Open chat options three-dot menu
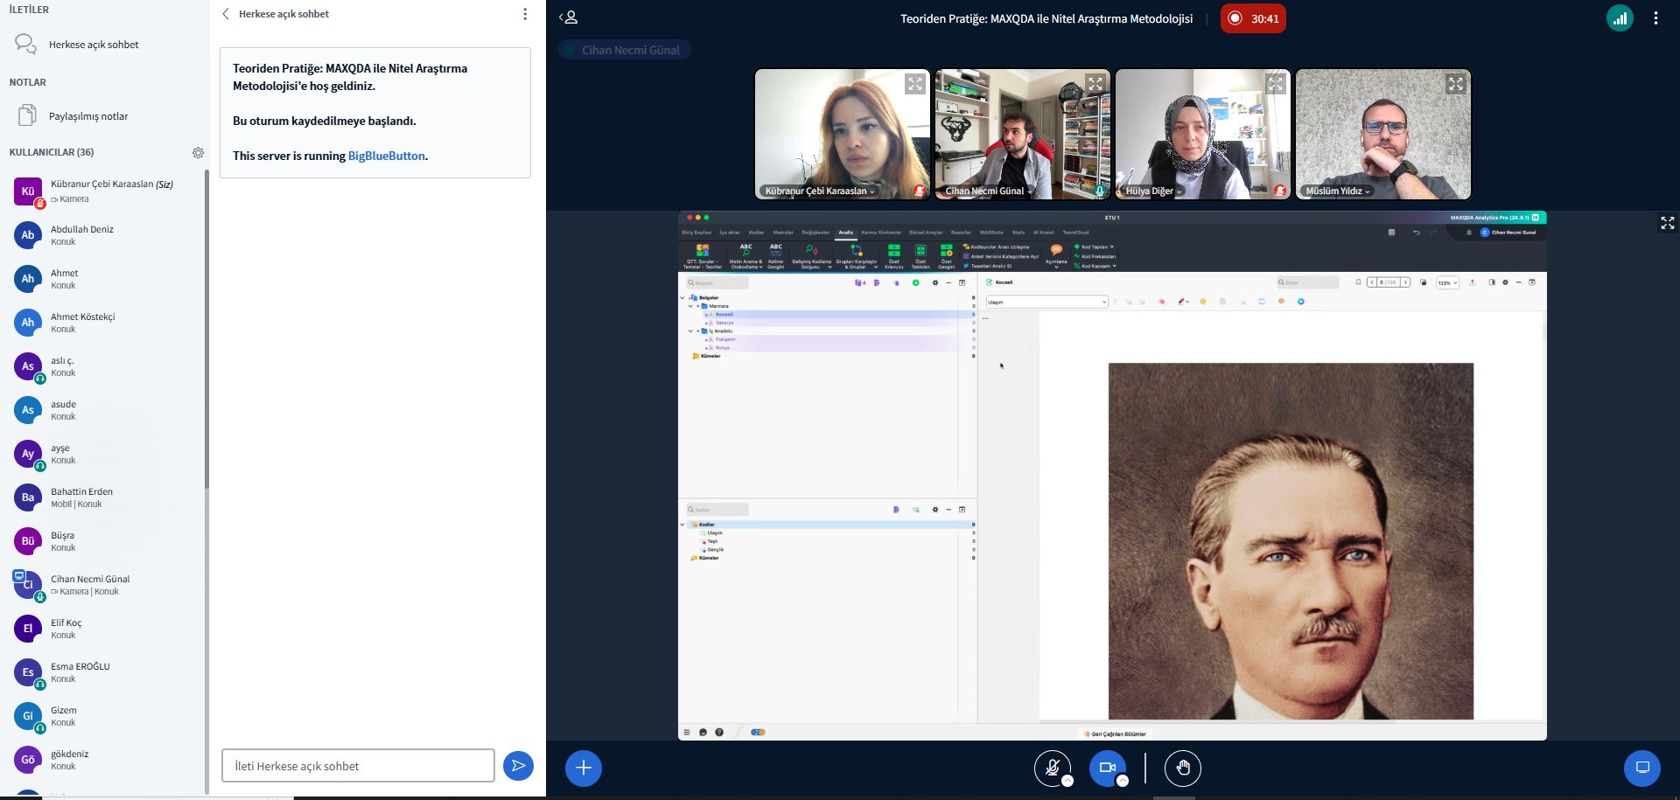 click(525, 14)
